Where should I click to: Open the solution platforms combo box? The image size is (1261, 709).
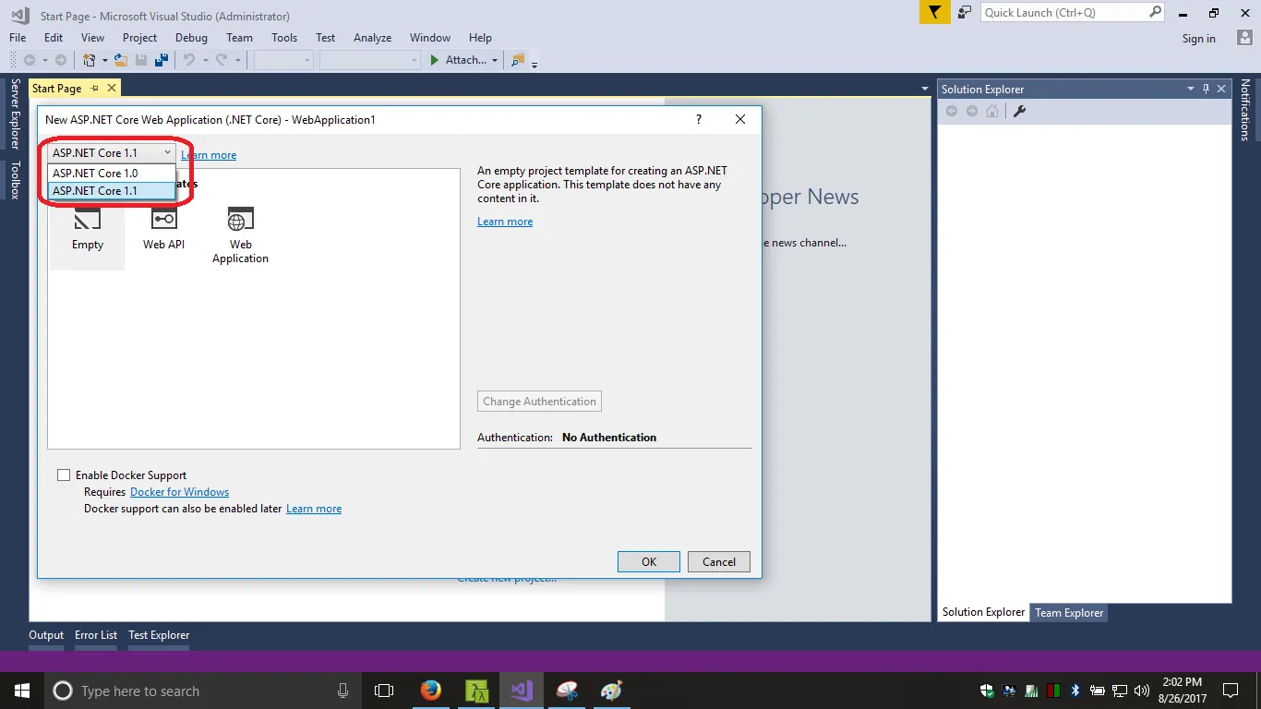[x=370, y=60]
